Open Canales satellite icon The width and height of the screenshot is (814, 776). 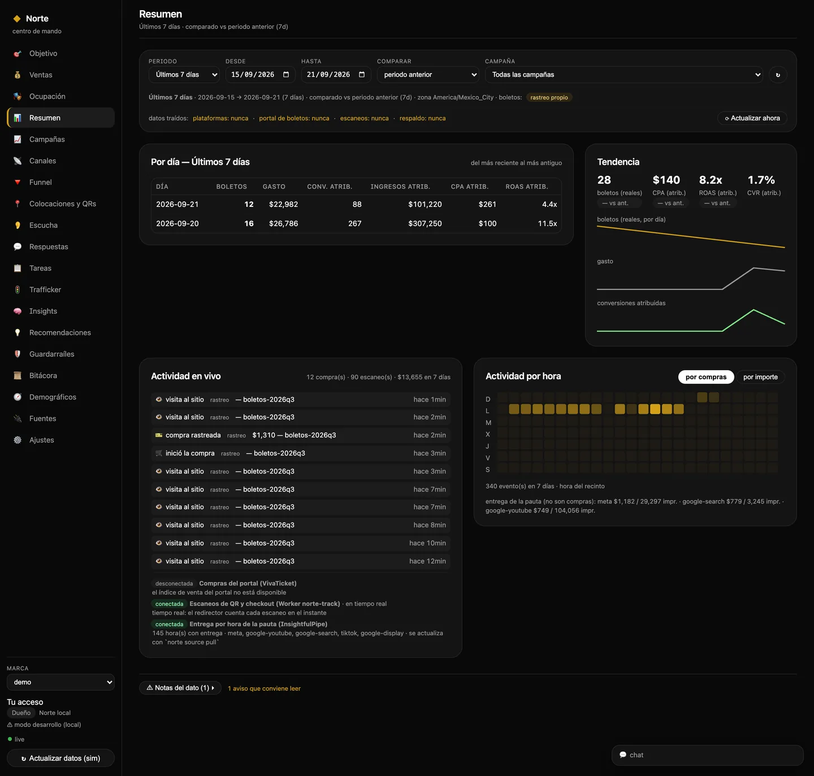pos(18,161)
